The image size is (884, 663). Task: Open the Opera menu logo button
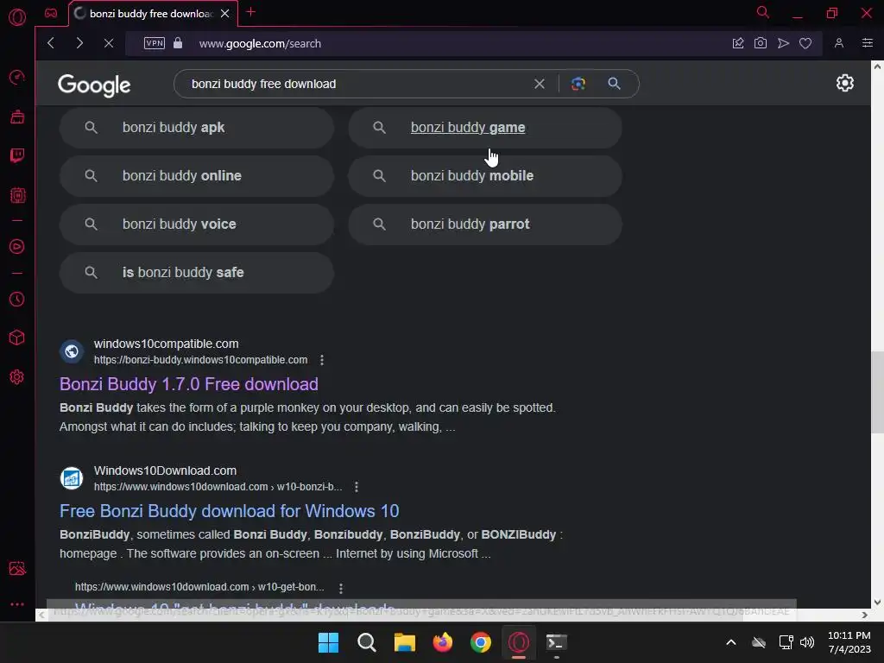[17, 17]
